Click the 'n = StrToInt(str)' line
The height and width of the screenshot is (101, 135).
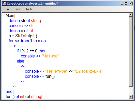point(23,36)
